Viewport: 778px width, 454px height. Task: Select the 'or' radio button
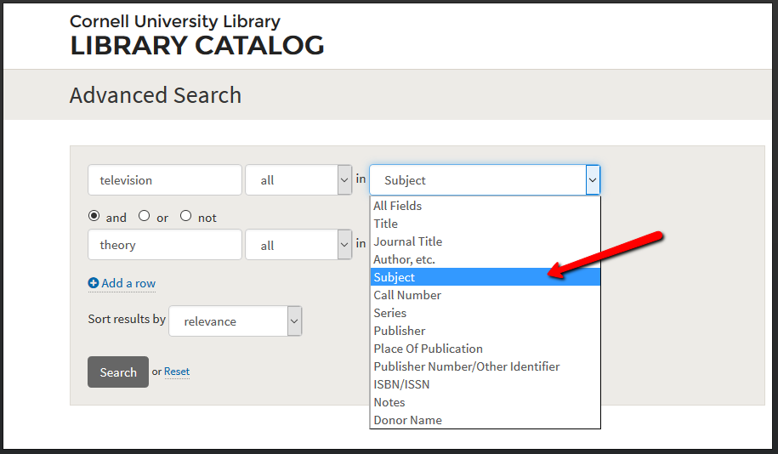[144, 216]
